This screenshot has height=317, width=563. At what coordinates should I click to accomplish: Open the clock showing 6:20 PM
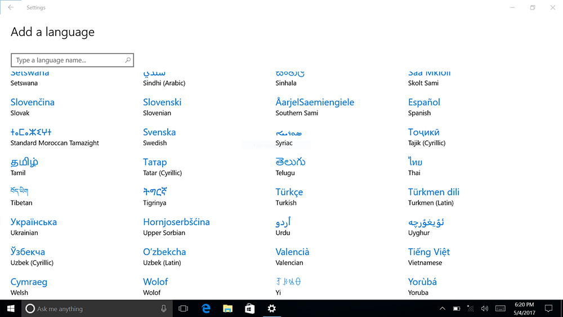pos(524,309)
